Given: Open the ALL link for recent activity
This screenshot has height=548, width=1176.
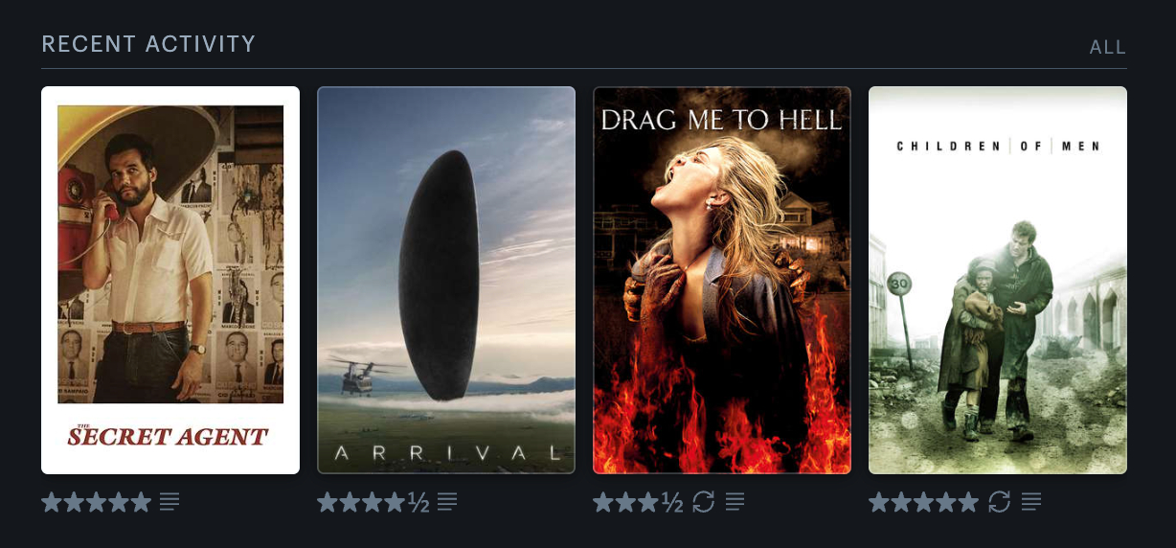Looking at the screenshot, I should tap(1108, 48).
